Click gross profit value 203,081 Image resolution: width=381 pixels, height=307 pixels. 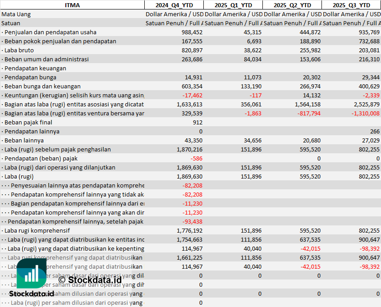pyautogui.click(x=369, y=50)
